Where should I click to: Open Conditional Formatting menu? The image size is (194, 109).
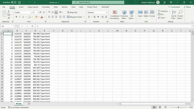[x=115, y=15]
